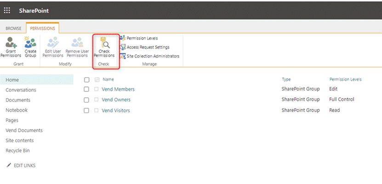382x184 pixels.
Task: Click the pencil icon beside EDIT LINKS
Action: pyautogui.click(x=9, y=165)
